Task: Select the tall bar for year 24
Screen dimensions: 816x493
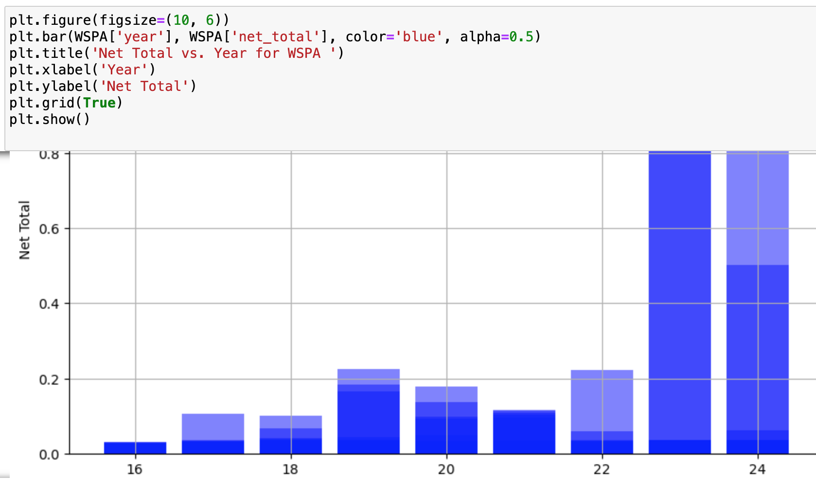Action: [x=758, y=301]
